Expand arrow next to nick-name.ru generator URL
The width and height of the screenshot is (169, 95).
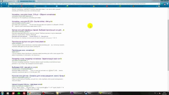coord(27,60)
